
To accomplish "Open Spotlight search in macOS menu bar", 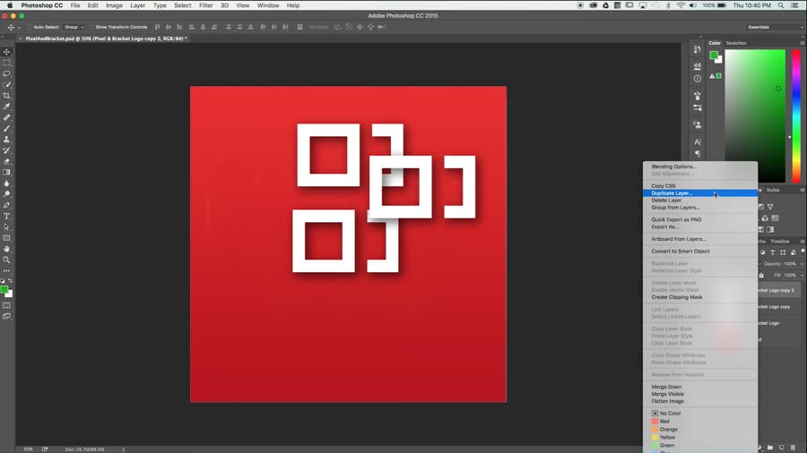I will pos(781,5).
